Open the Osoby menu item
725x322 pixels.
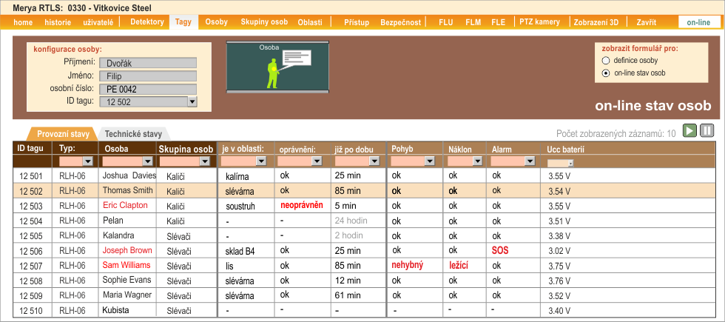(216, 21)
